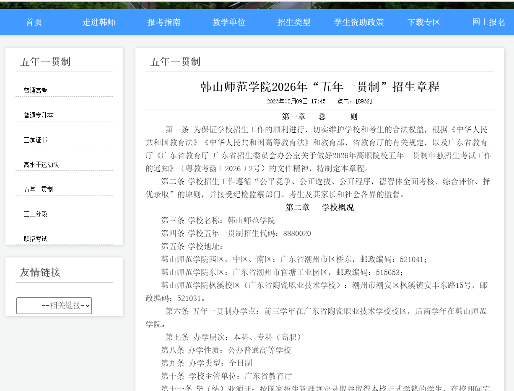Open the 首页 navigation menu item

click(x=34, y=23)
